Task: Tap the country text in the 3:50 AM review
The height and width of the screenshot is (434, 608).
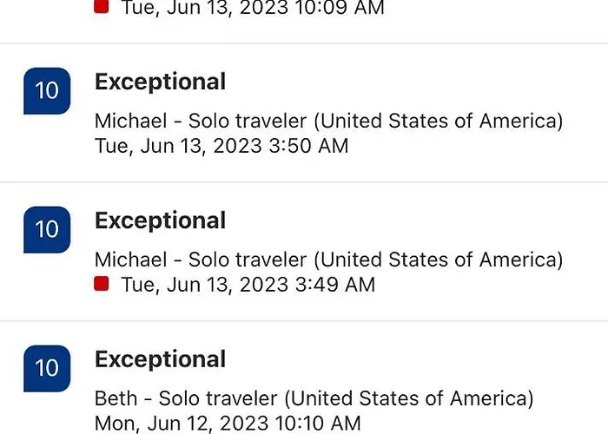Action: 439,121
